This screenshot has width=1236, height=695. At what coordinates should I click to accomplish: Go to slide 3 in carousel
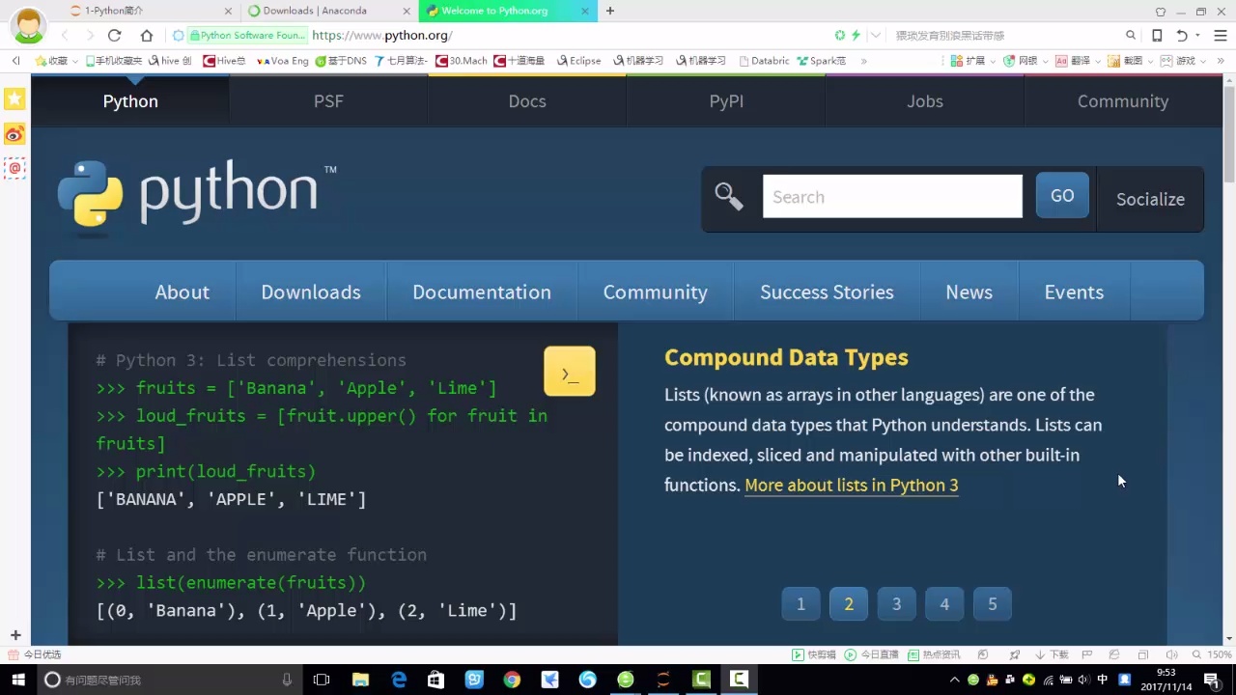pyautogui.click(x=896, y=604)
